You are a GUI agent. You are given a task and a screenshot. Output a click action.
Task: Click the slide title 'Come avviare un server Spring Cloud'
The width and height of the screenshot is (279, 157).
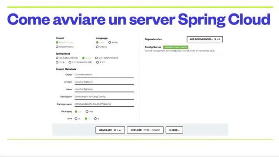[139, 20]
